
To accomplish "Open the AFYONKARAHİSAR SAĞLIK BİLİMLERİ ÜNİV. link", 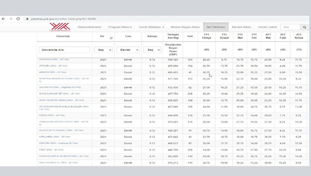I will coord(64,108).
